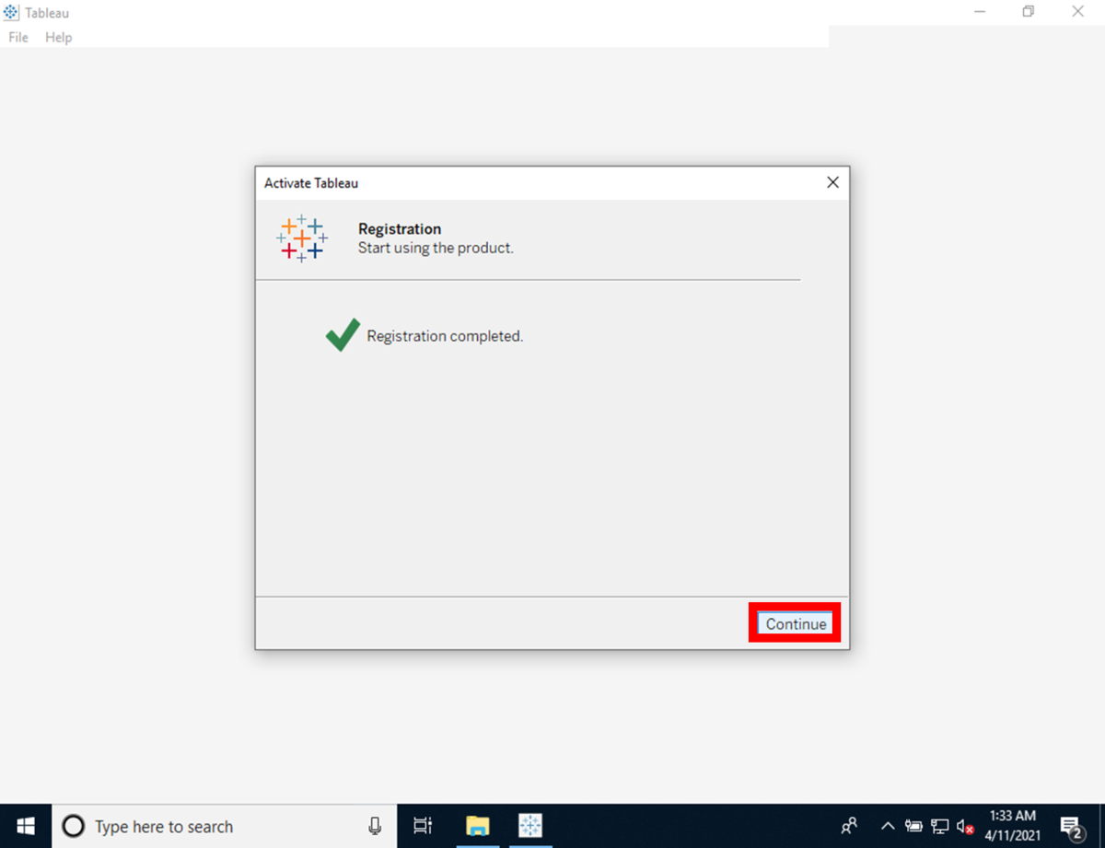Image resolution: width=1105 pixels, height=848 pixels.
Task: Restore down the Tableau main window
Action: click(1028, 12)
